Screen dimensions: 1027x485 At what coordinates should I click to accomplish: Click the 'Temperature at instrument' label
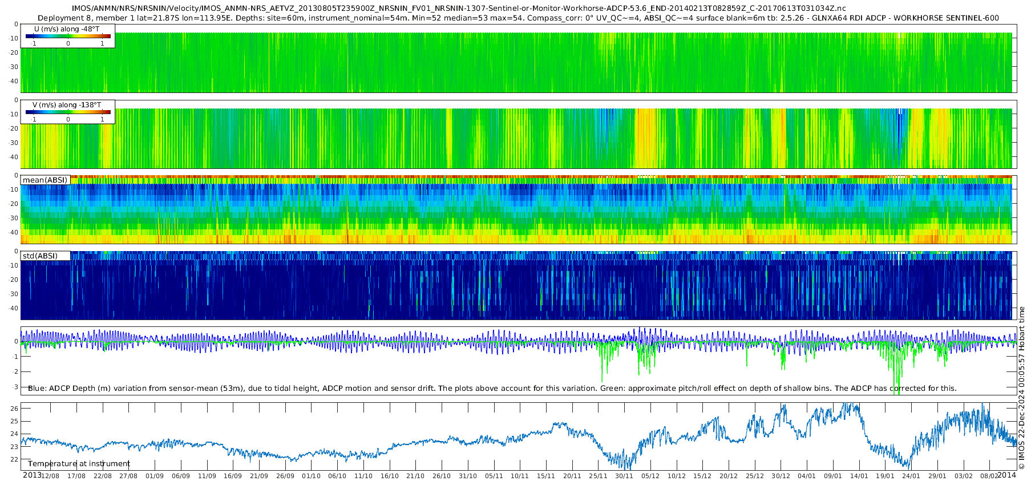pos(79,464)
